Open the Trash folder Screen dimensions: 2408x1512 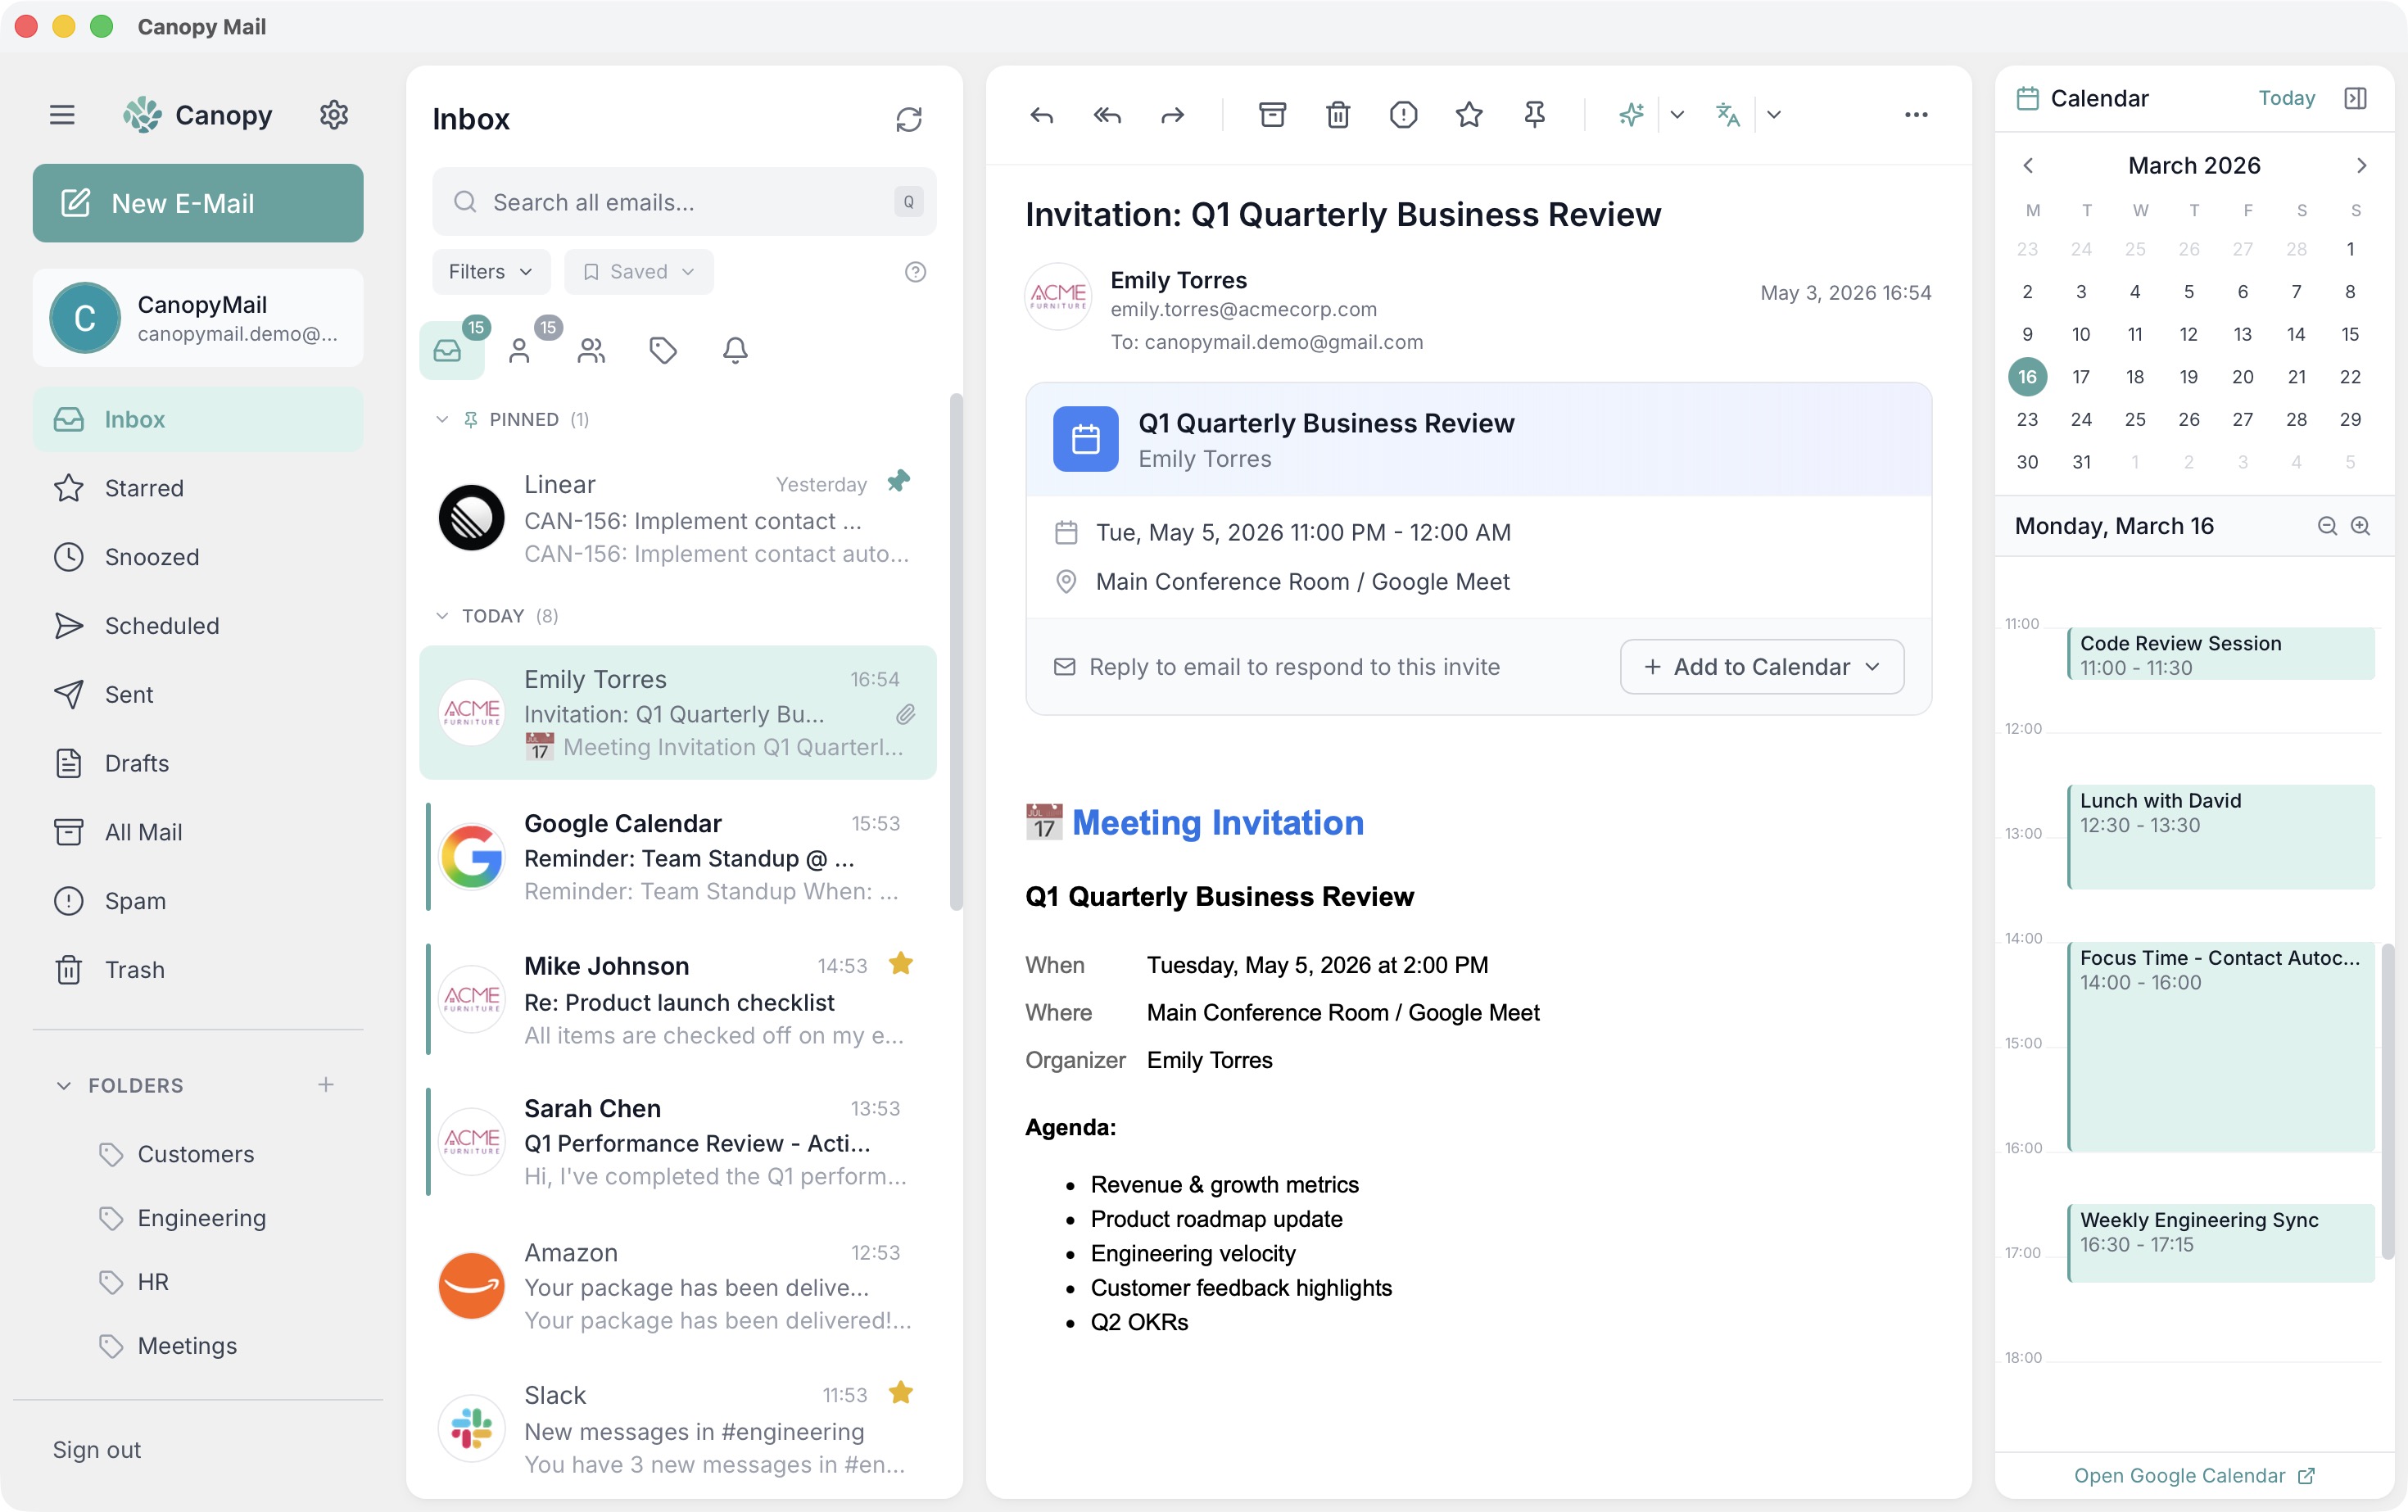tap(198, 970)
